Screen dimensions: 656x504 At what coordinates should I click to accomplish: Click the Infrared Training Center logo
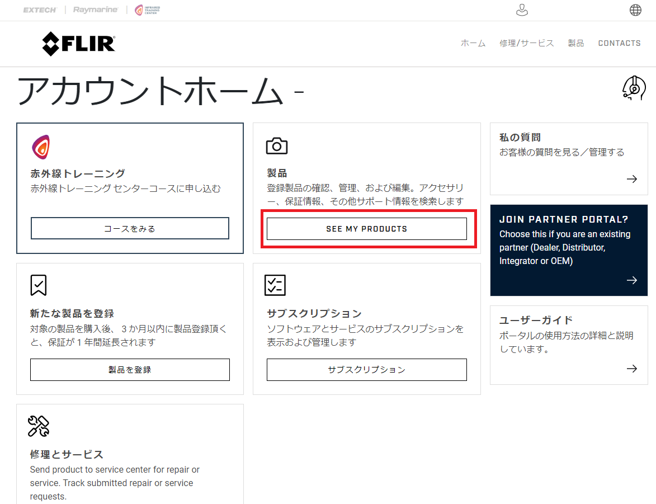[148, 10]
